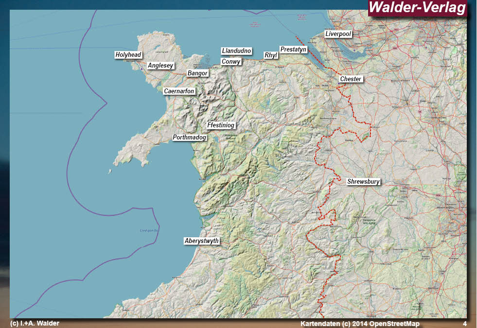Click the Bangor label
Viewport: 477px width, 328px height.
pyautogui.click(x=197, y=73)
